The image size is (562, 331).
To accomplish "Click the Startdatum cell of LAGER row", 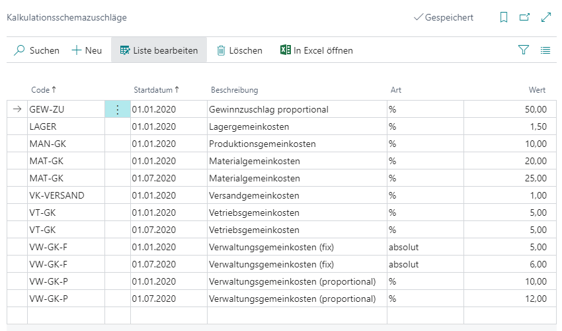I will (x=169, y=126).
